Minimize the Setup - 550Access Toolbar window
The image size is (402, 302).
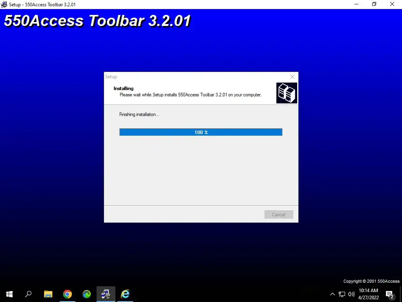point(356,4)
